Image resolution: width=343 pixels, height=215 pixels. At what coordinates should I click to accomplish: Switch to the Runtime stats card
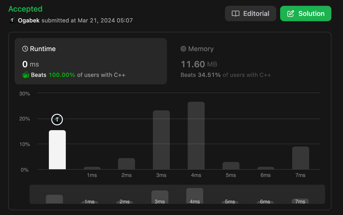91,61
